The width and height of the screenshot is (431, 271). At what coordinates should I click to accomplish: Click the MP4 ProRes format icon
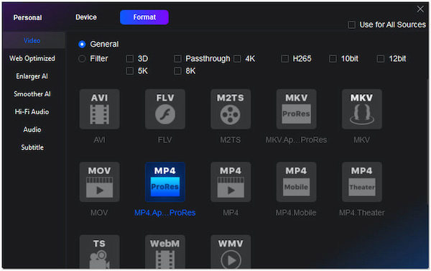(x=165, y=182)
